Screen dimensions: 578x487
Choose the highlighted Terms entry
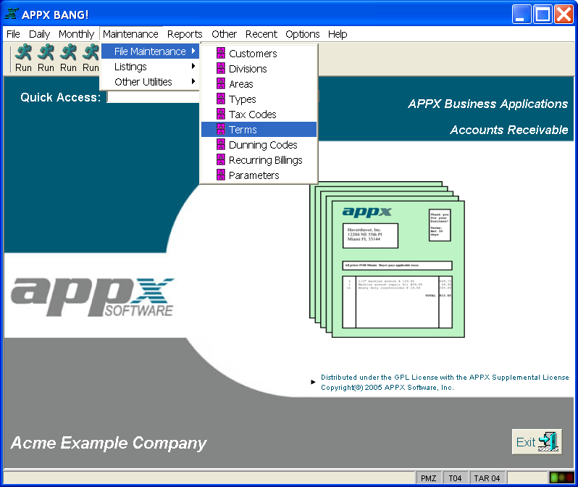coord(259,130)
